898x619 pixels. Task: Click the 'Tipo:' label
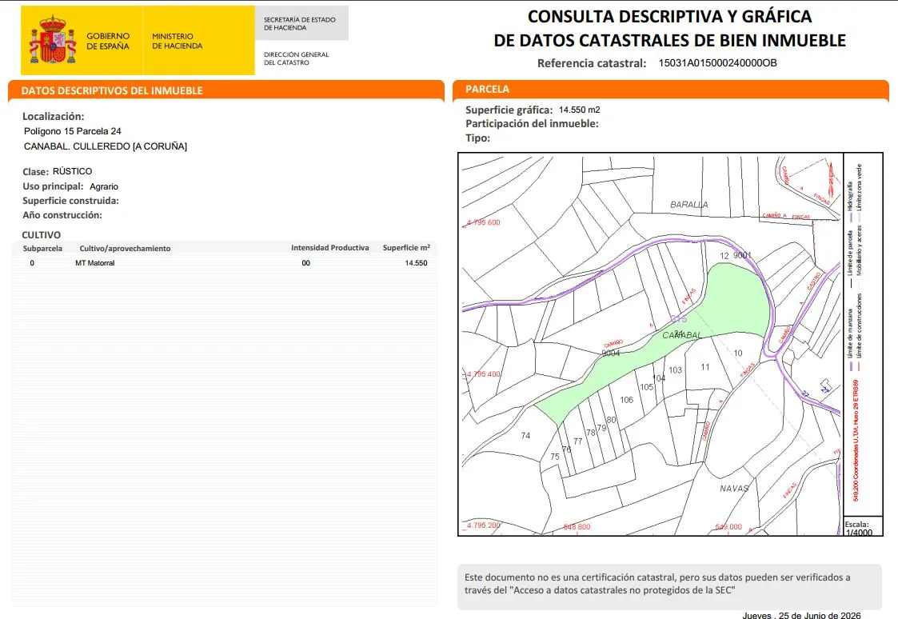pyautogui.click(x=477, y=138)
